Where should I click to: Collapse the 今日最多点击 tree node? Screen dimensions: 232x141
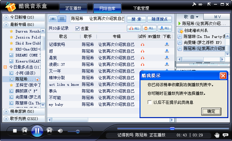5,67
